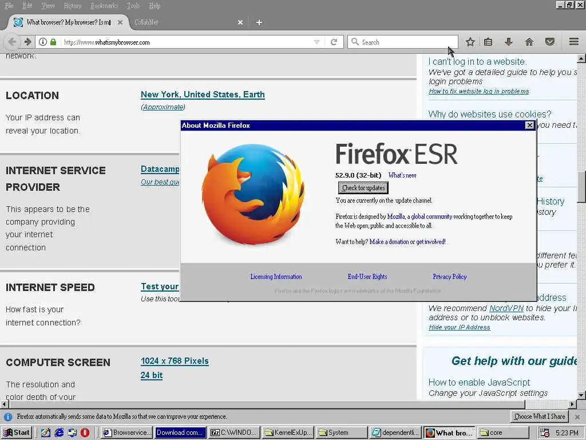Follow the Mozilla link in dialog

(x=396, y=217)
